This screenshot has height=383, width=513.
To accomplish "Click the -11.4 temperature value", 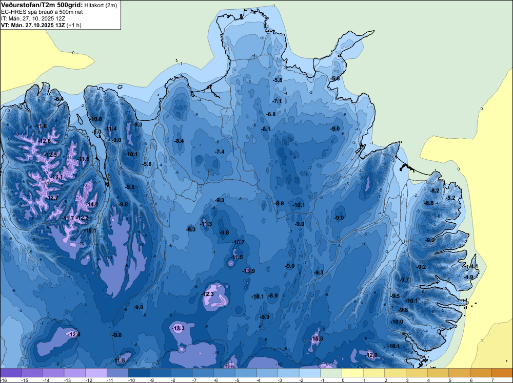I will (x=111, y=129).
